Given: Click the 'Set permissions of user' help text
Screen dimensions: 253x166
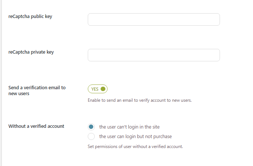Looking at the screenshot, I should pyautogui.click(x=135, y=147).
